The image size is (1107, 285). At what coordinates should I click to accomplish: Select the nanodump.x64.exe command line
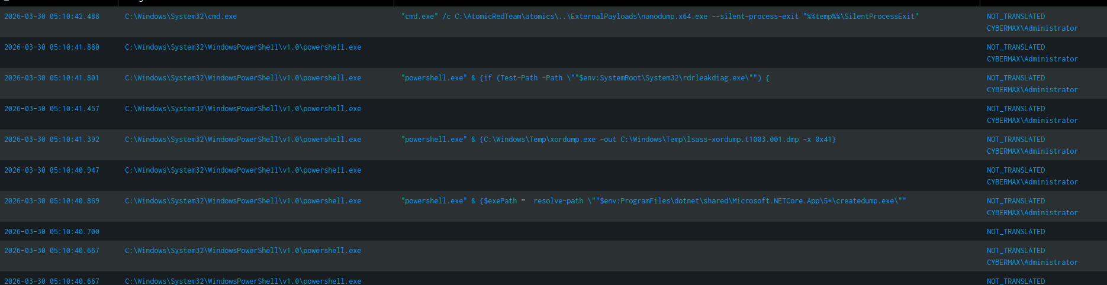coord(659,17)
